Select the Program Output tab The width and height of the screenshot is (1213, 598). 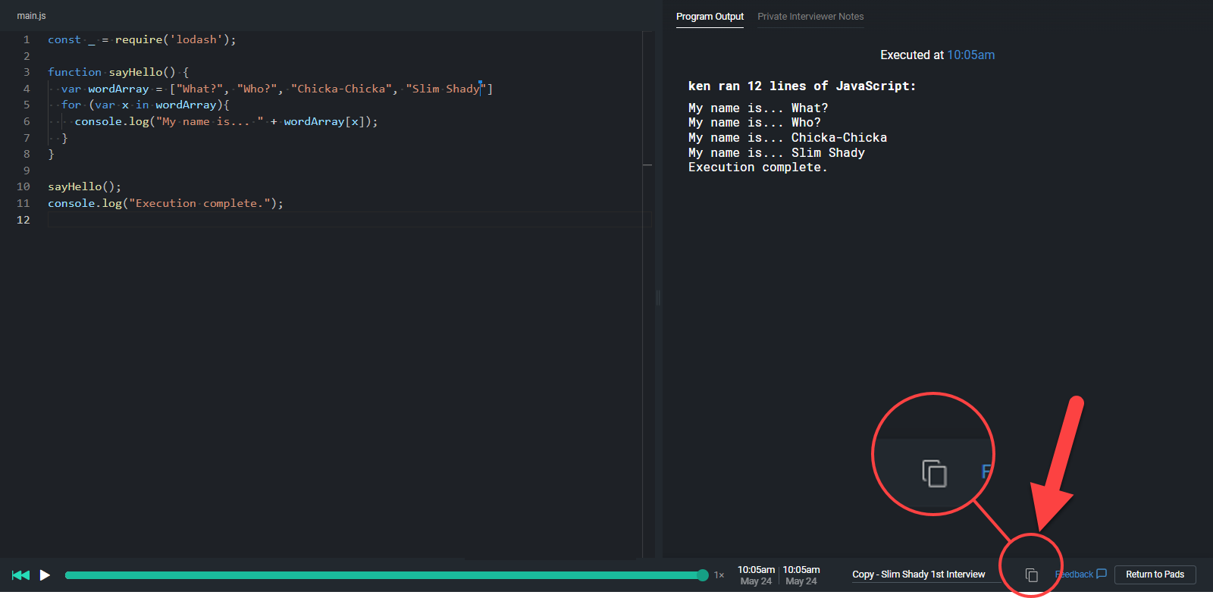(x=710, y=17)
